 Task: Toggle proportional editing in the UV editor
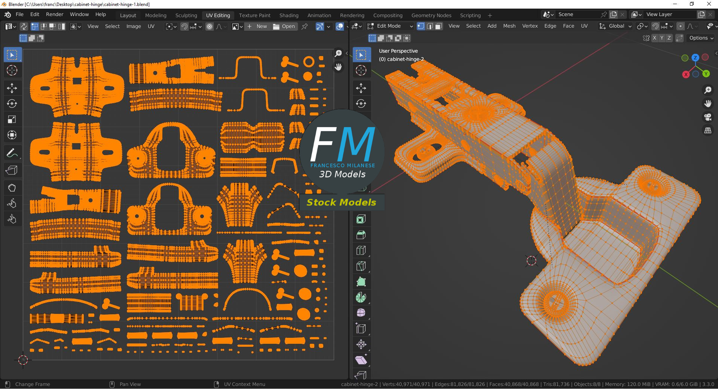click(x=210, y=27)
